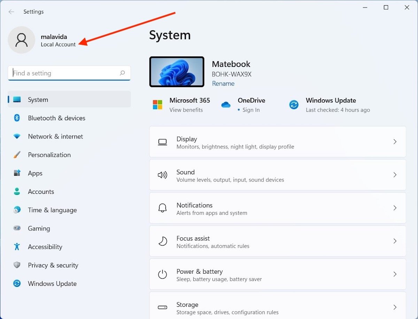
Task: Click the Rename link under Matebook
Action: [223, 84]
